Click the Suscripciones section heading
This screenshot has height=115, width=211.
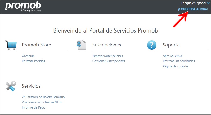107,45
